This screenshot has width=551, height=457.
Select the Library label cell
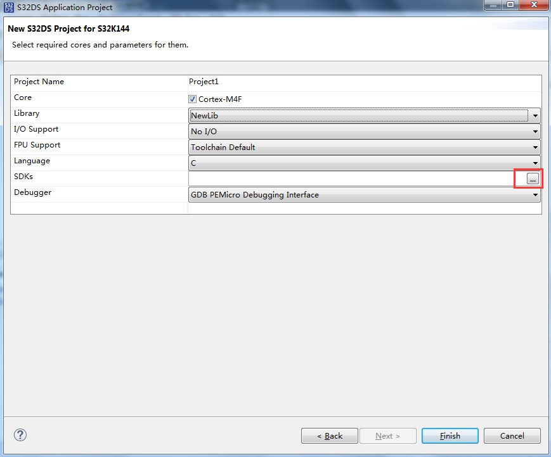pos(99,115)
